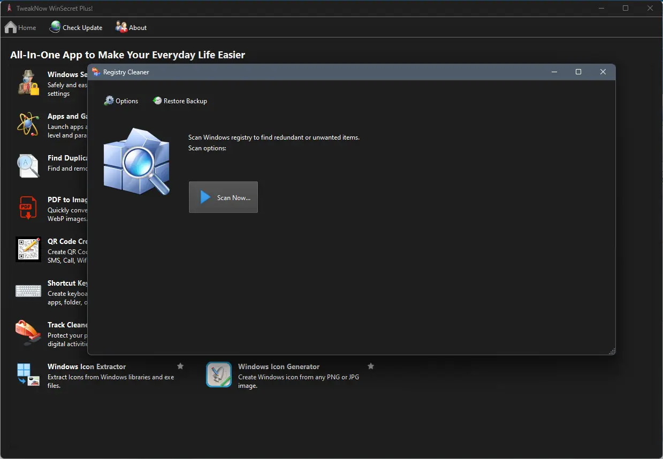The image size is (663, 459).
Task: Click Restore Backup in Registry Cleaner
Action: (180, 101)
